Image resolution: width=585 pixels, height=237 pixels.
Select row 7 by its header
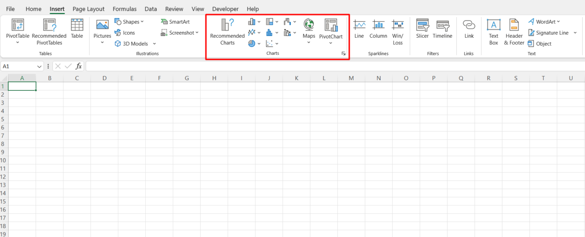4,136
